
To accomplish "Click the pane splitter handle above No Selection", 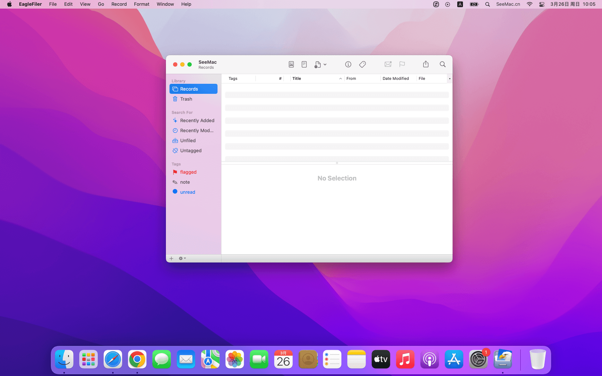I will point(337,163).
